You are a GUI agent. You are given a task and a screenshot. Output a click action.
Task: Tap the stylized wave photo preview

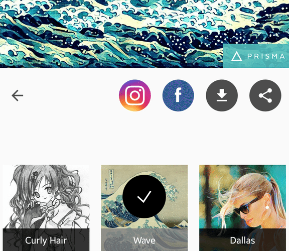(x=144, y=34)
